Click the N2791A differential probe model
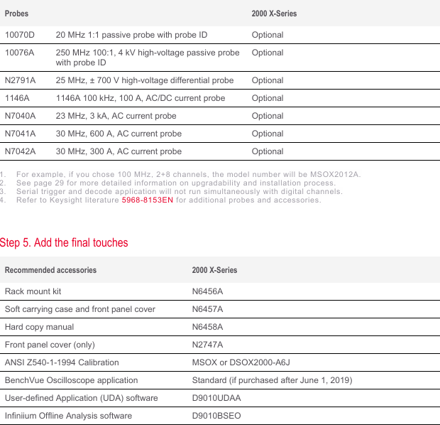The width and height of the screenshot is (440, 425). [20, 80]
